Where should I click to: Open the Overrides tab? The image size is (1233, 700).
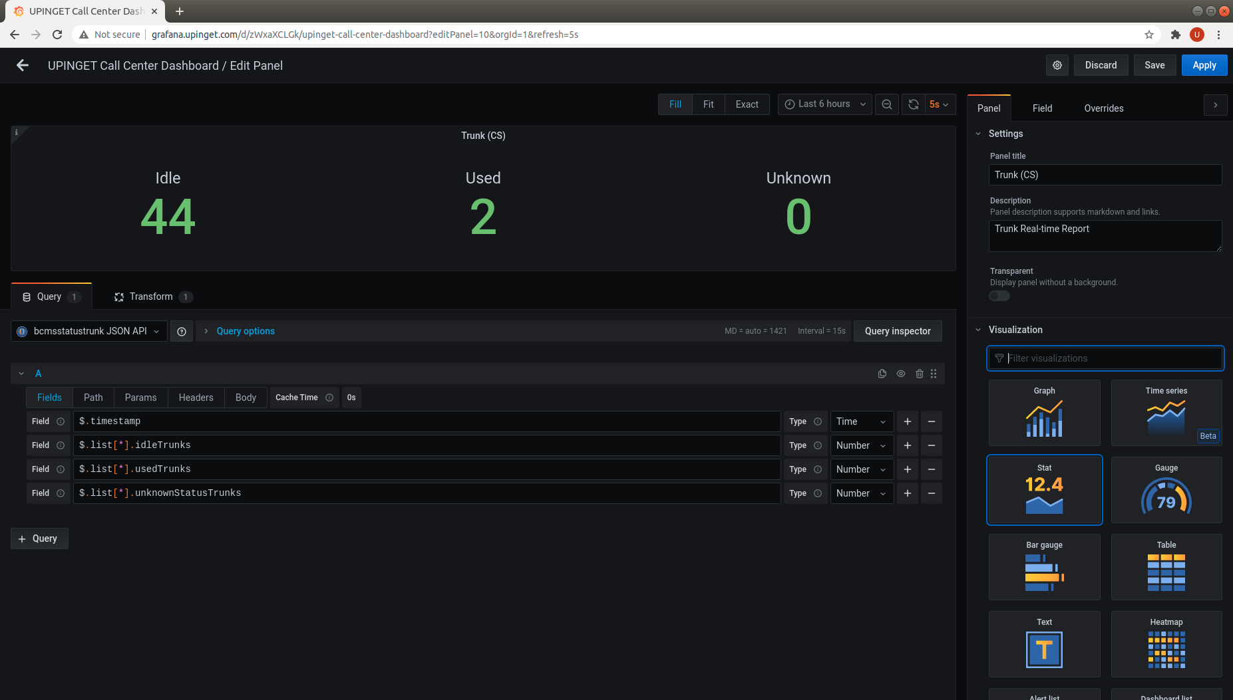tap(1103, 108)
